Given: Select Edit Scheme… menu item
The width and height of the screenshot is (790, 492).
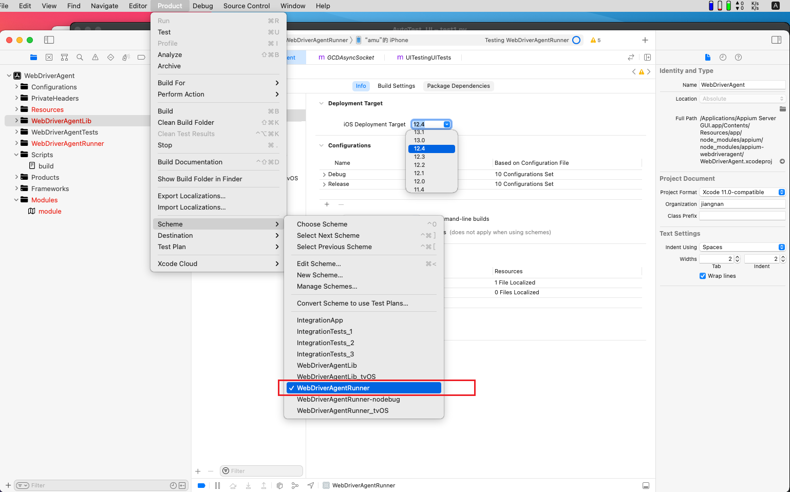Looking at the screenshot, I should (364, 263).
